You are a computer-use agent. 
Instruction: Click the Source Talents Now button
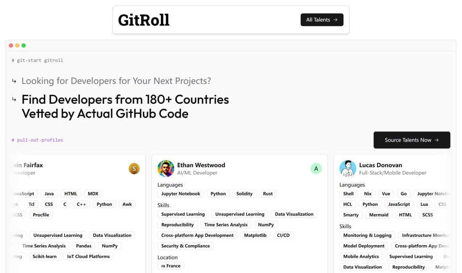412,140
